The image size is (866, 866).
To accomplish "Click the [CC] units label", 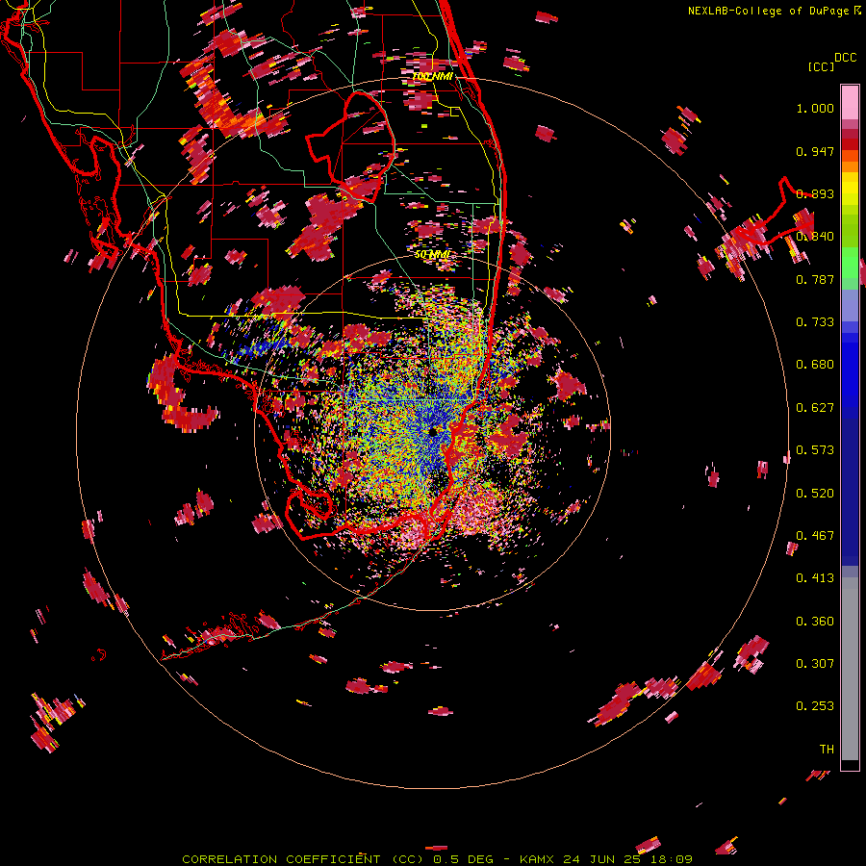I will click(x=821, y=66).
